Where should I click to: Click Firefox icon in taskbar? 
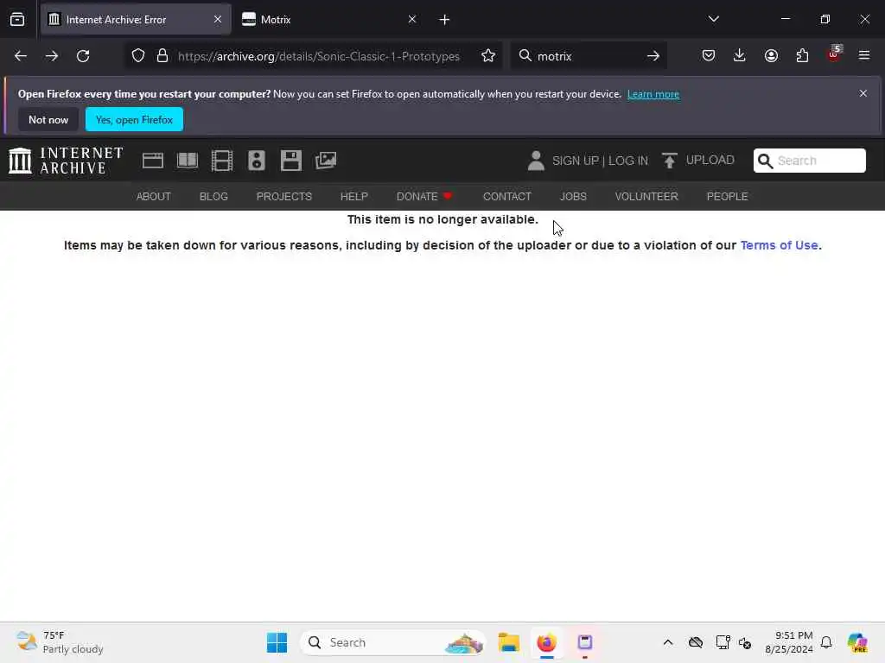[x=546, y=642]
